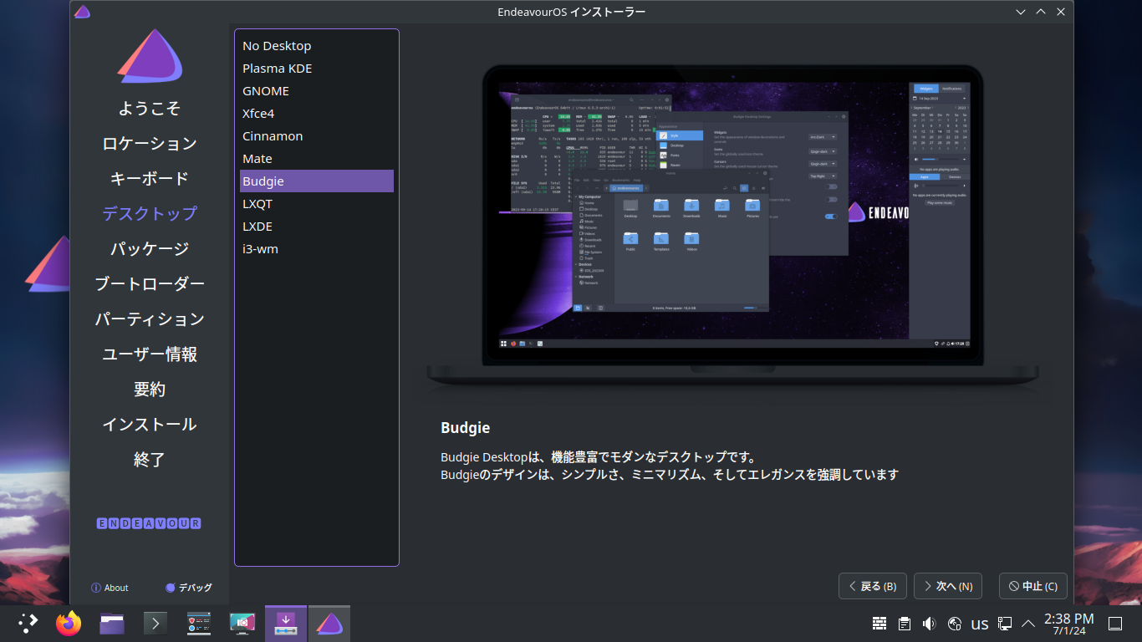Viewport: 1142px width, 642px height.
Task: Choose LXDE desktop option
Action: [x=317, y=227]
